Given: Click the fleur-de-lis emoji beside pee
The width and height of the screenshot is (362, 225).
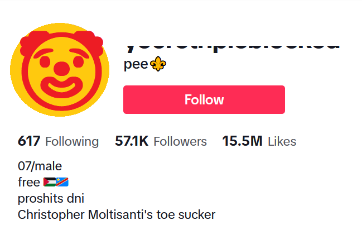Looking at the screenshot, I should (x=160, y=65).
